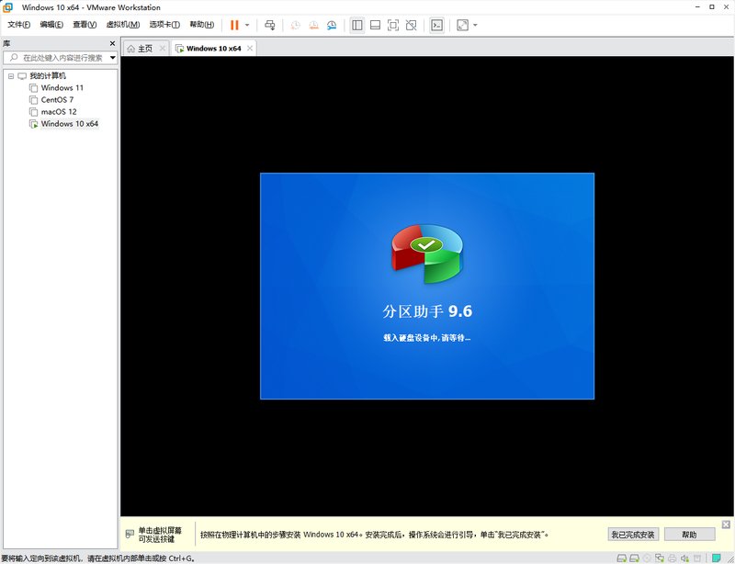Open the 虚拟机(M) menu

click(x=123, y=25)
